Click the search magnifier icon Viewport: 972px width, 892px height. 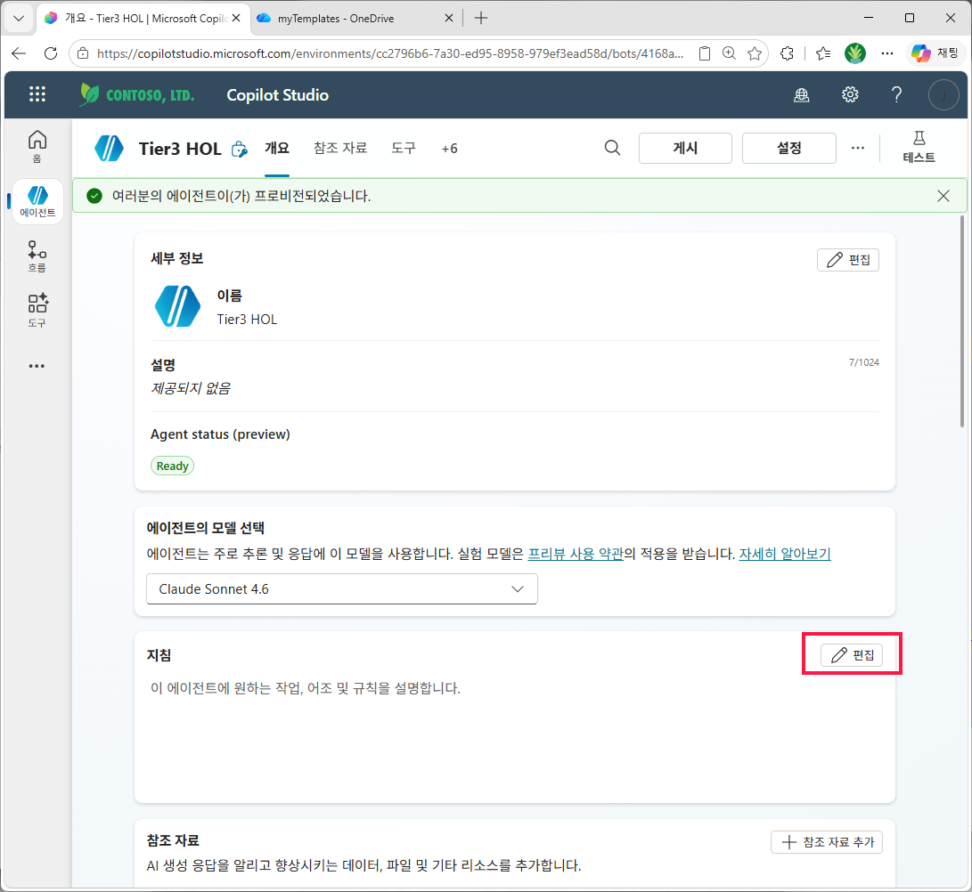coord(612,148)
